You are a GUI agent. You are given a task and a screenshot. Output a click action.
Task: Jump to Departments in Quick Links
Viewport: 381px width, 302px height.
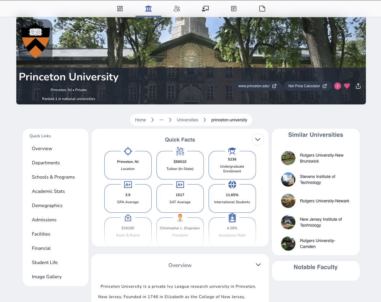[x=46, y=163]
